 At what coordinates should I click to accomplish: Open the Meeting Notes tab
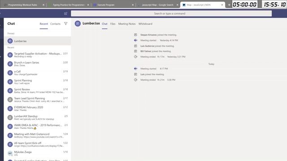click(x=127, y=24)
